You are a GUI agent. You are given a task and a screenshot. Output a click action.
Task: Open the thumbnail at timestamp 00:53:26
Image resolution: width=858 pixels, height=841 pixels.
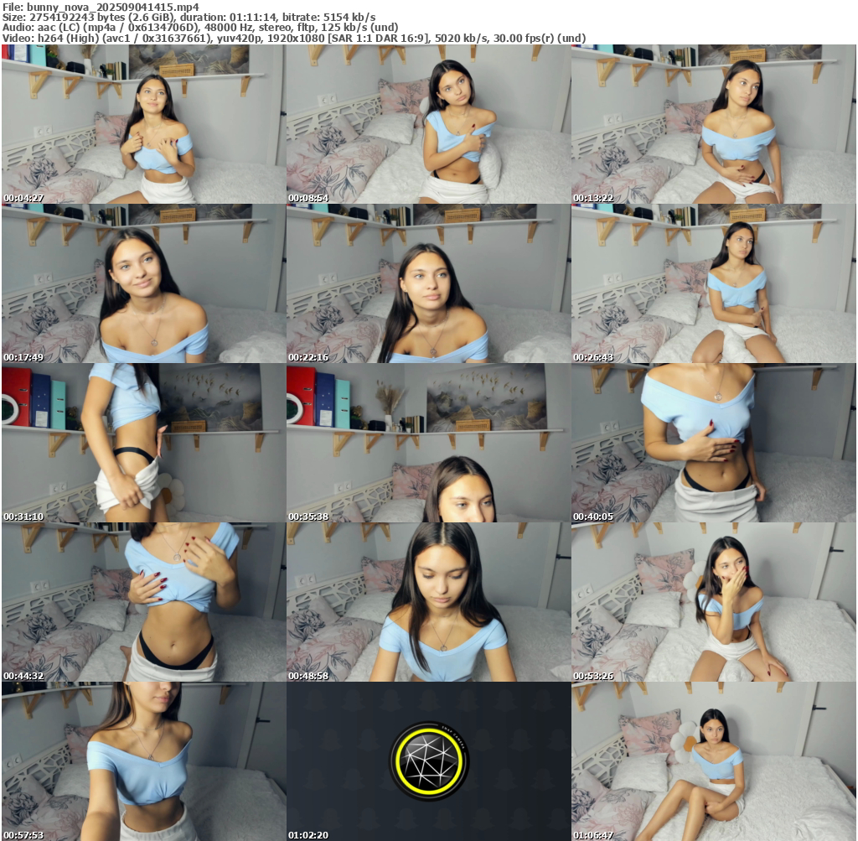[x=713, y=602]
